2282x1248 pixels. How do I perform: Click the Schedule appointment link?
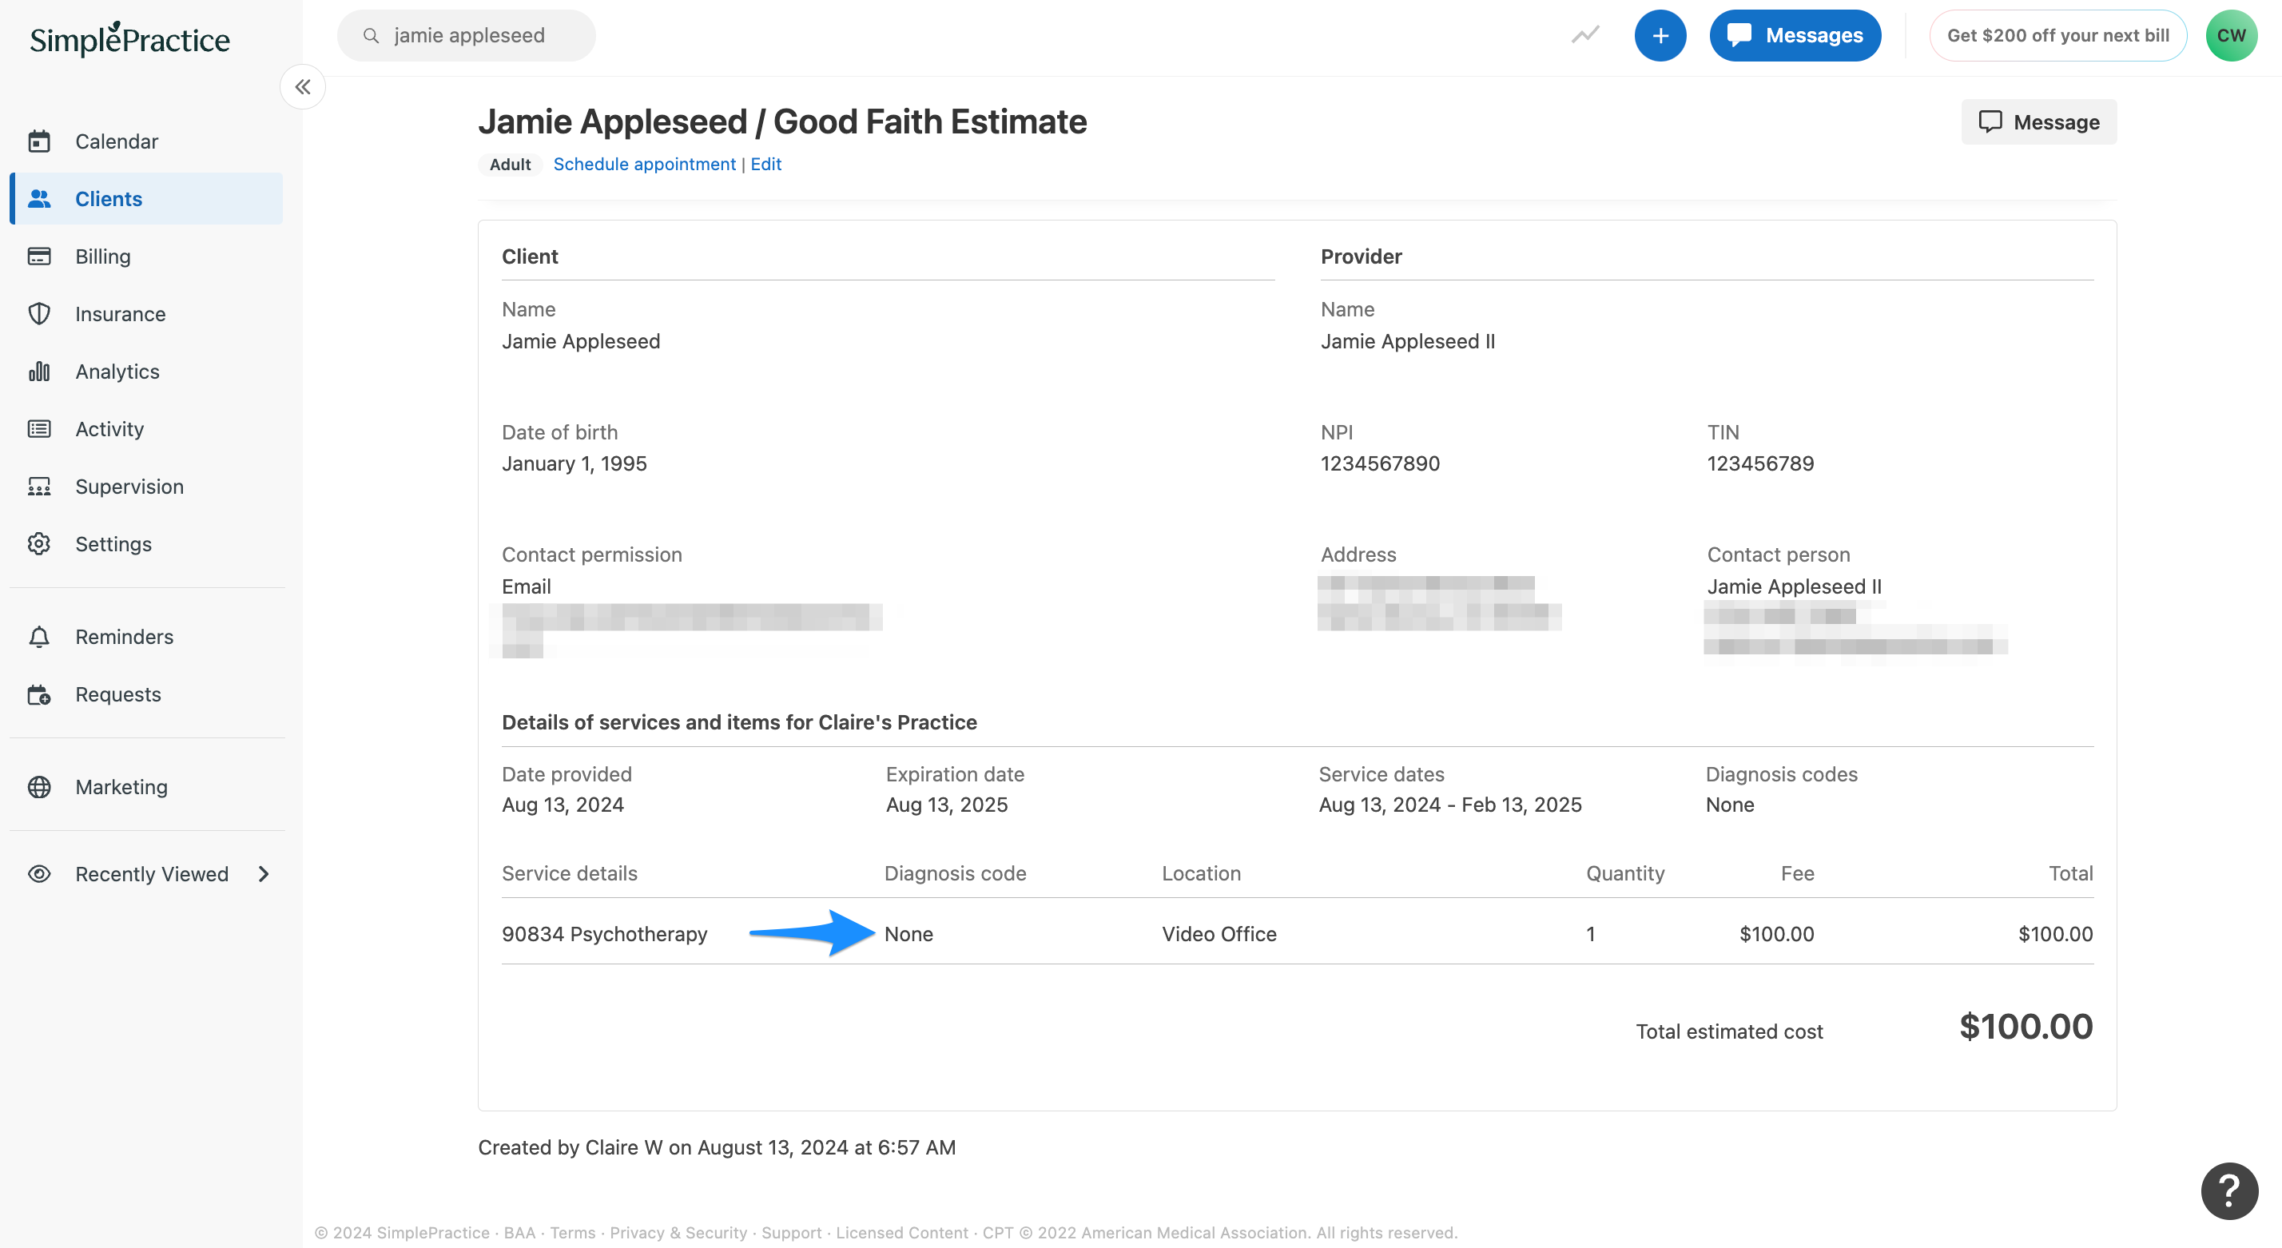(644, 164)
